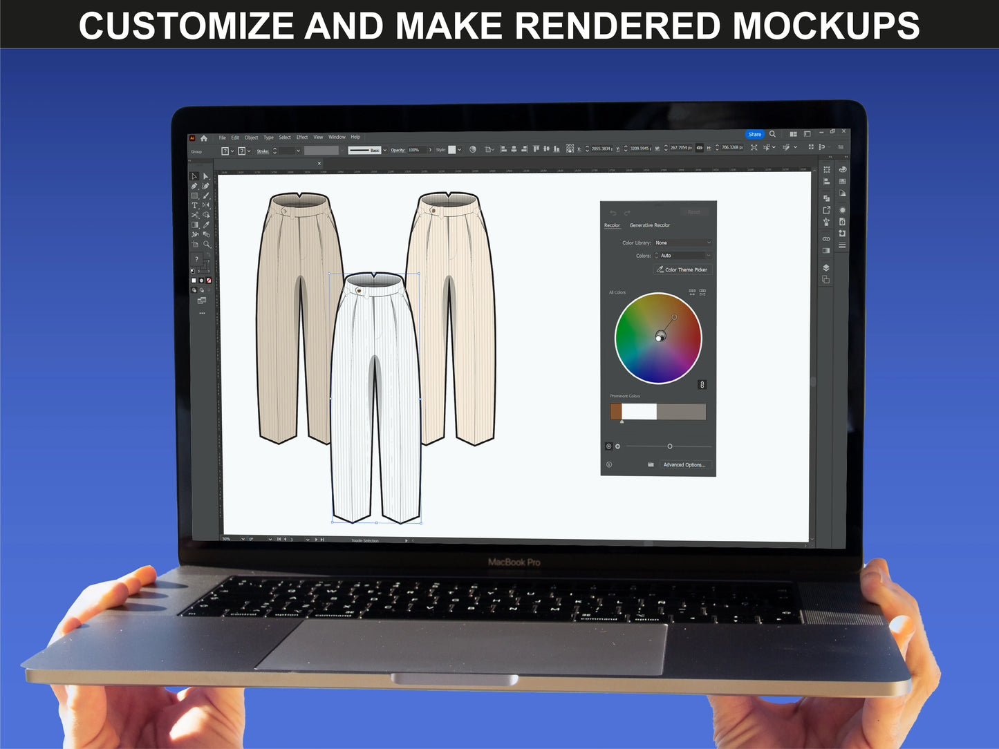Set fill to None in toolbar

[209, 281]
